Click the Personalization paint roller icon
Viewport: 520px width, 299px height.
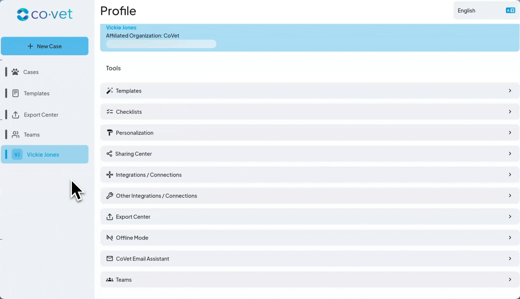click(110, 133)
